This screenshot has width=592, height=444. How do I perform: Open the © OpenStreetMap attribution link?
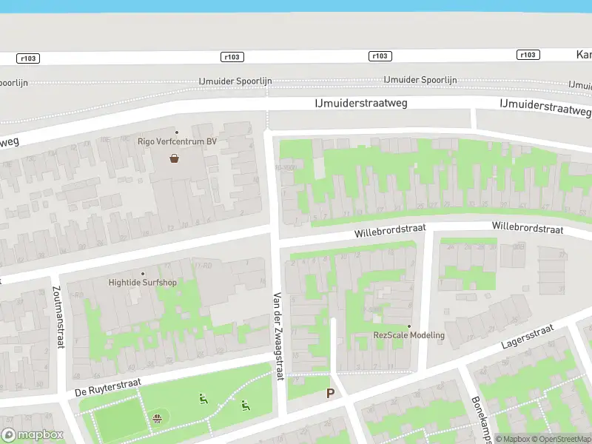coord(561,440)
